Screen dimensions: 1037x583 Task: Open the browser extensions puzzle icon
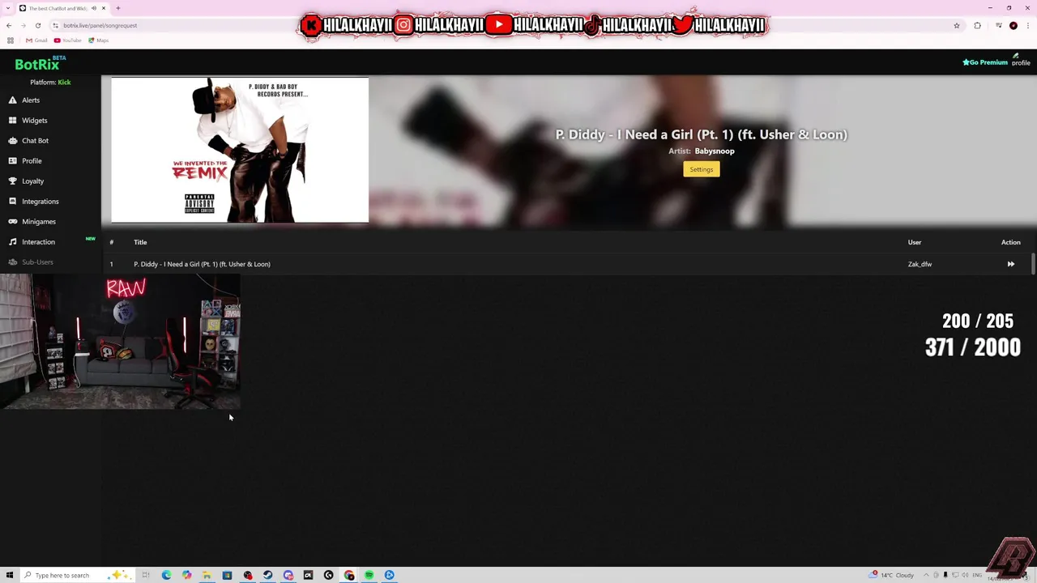pyautogui.click(x=977, y=25)
